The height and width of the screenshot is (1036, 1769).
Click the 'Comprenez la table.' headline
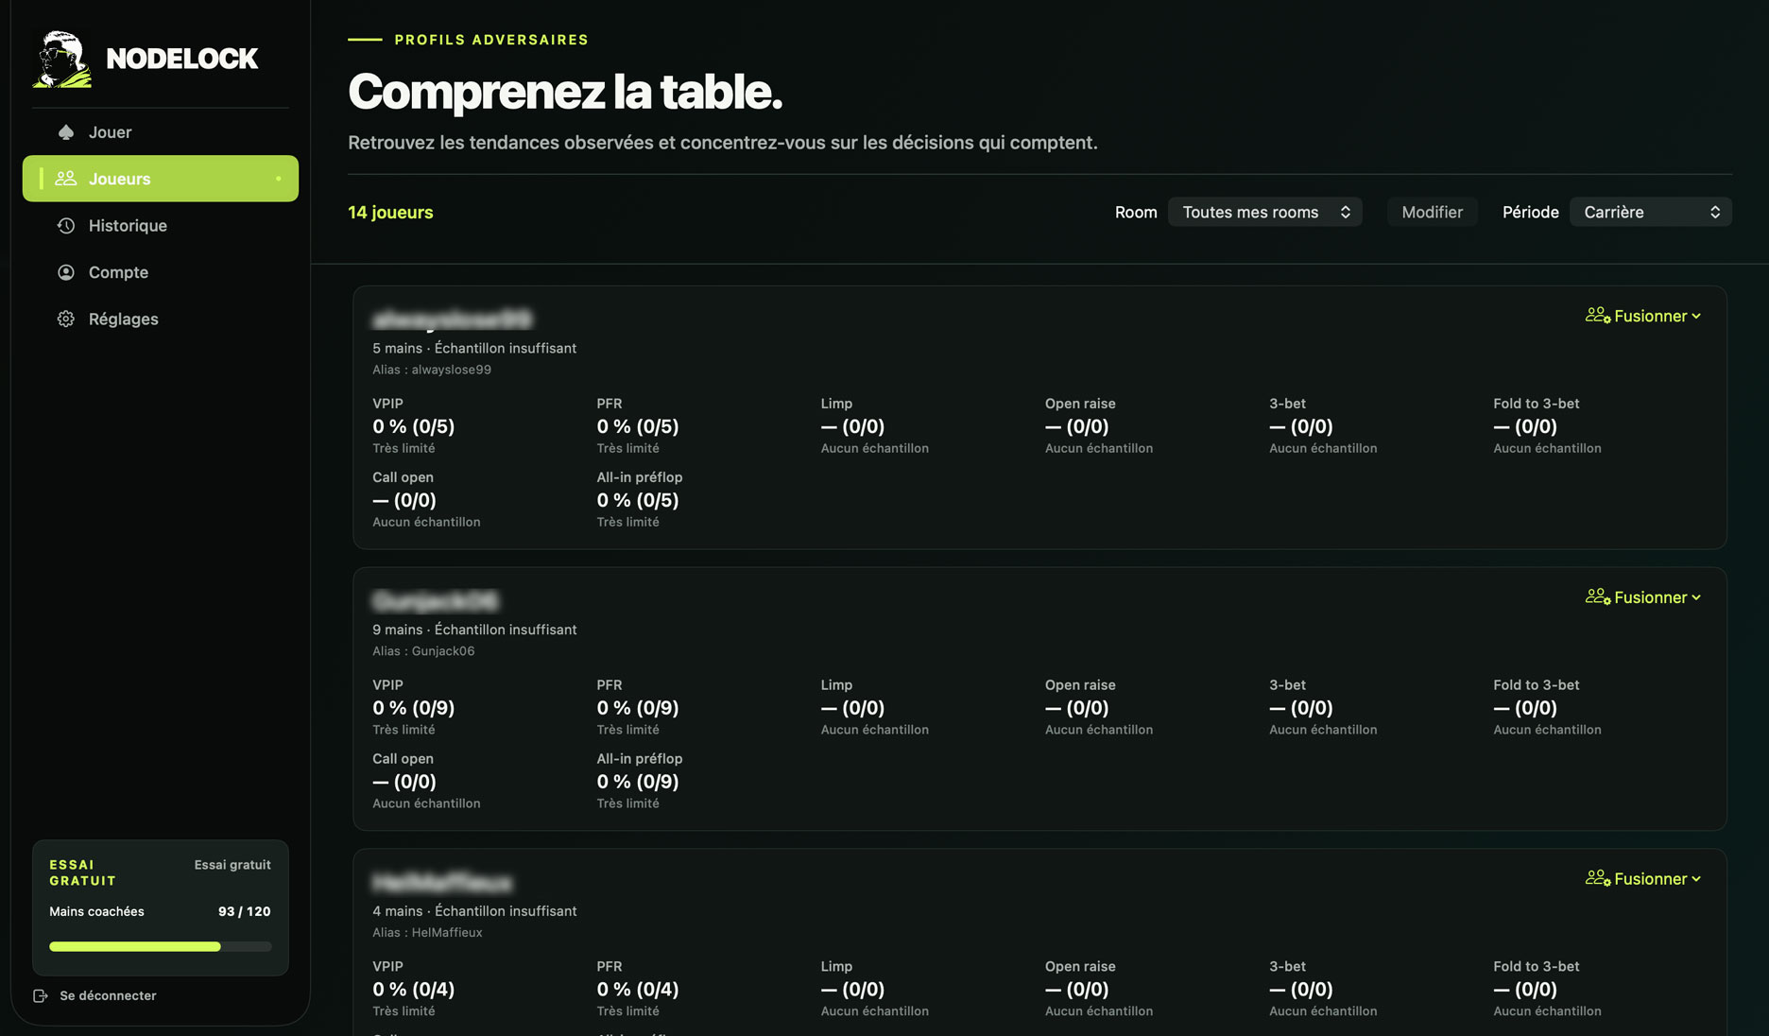565,92
